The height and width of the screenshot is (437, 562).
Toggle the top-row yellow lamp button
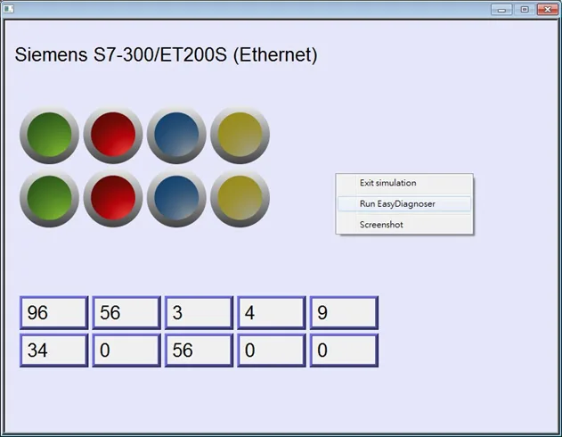pyautogui.click(x=240, y=135)
